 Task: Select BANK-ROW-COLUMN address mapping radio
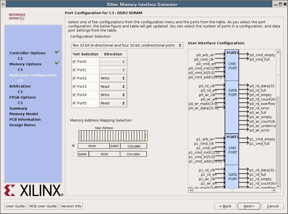(73, 154)
